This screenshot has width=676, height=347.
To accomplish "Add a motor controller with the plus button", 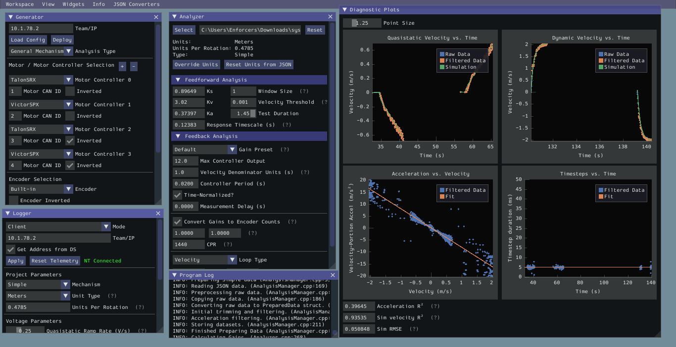I will [x=122, y=66].
